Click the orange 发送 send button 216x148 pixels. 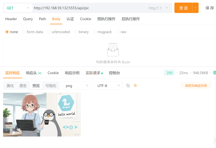pyautogui.click(x=183, y=8)
